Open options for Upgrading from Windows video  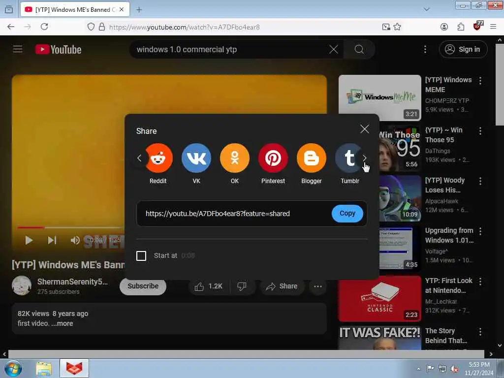point(480,231)
